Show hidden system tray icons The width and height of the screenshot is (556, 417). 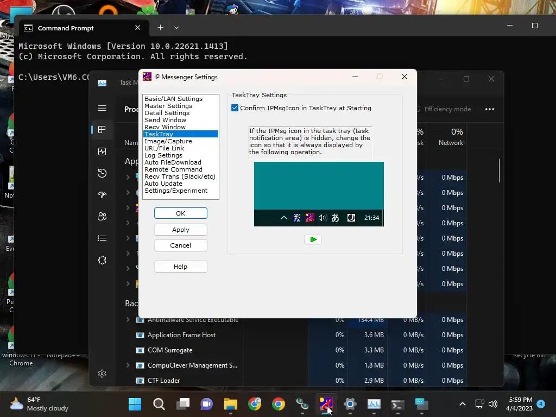point(463,404)
